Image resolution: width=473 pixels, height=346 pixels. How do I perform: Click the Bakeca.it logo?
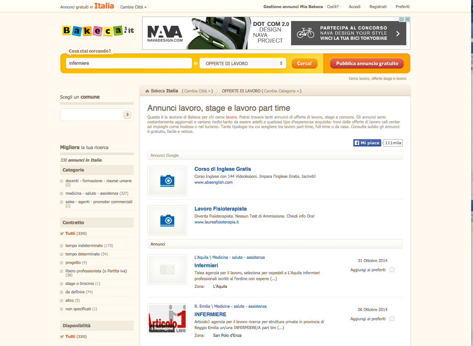tap(97, 31)
